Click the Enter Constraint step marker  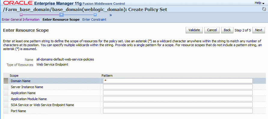click(x=95, y=15)
